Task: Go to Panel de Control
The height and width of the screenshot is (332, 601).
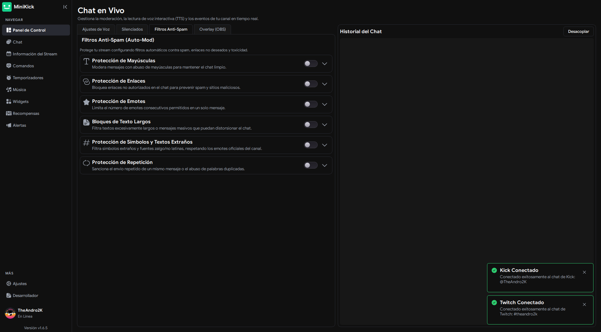Action: coord(36,30)
